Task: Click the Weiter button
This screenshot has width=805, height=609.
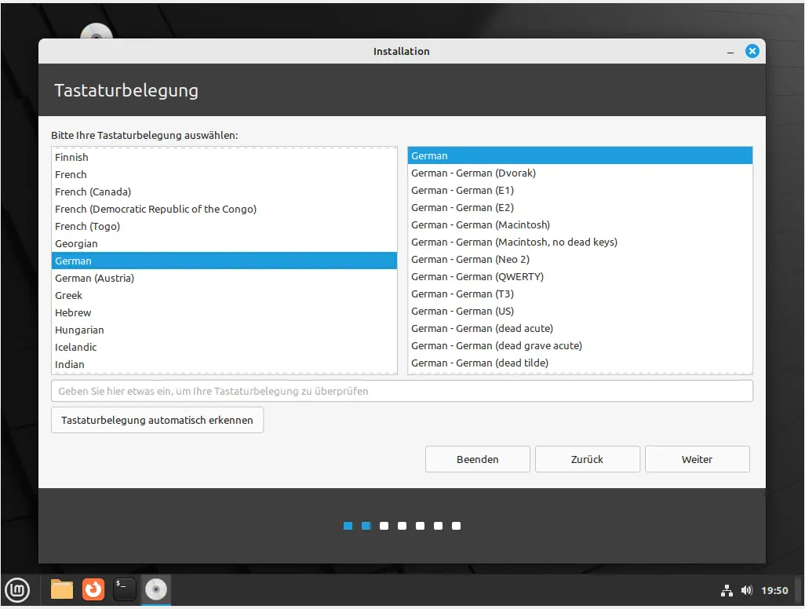Action: point(697,459)
